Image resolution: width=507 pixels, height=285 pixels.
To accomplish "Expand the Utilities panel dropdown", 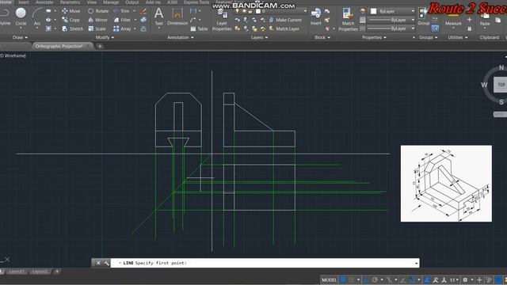I will click(x=458, y=37).
